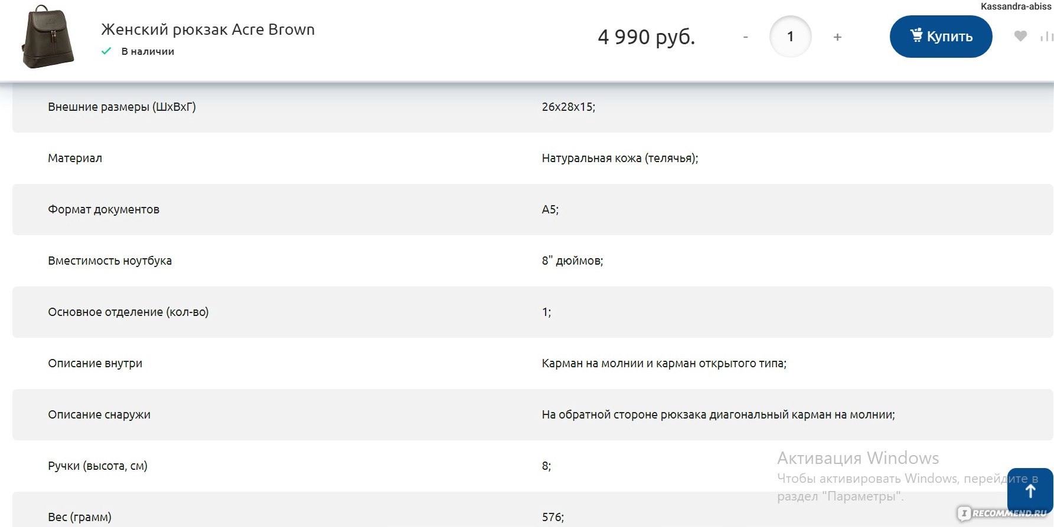Click the Купить buy button

[x=941, y=37]
